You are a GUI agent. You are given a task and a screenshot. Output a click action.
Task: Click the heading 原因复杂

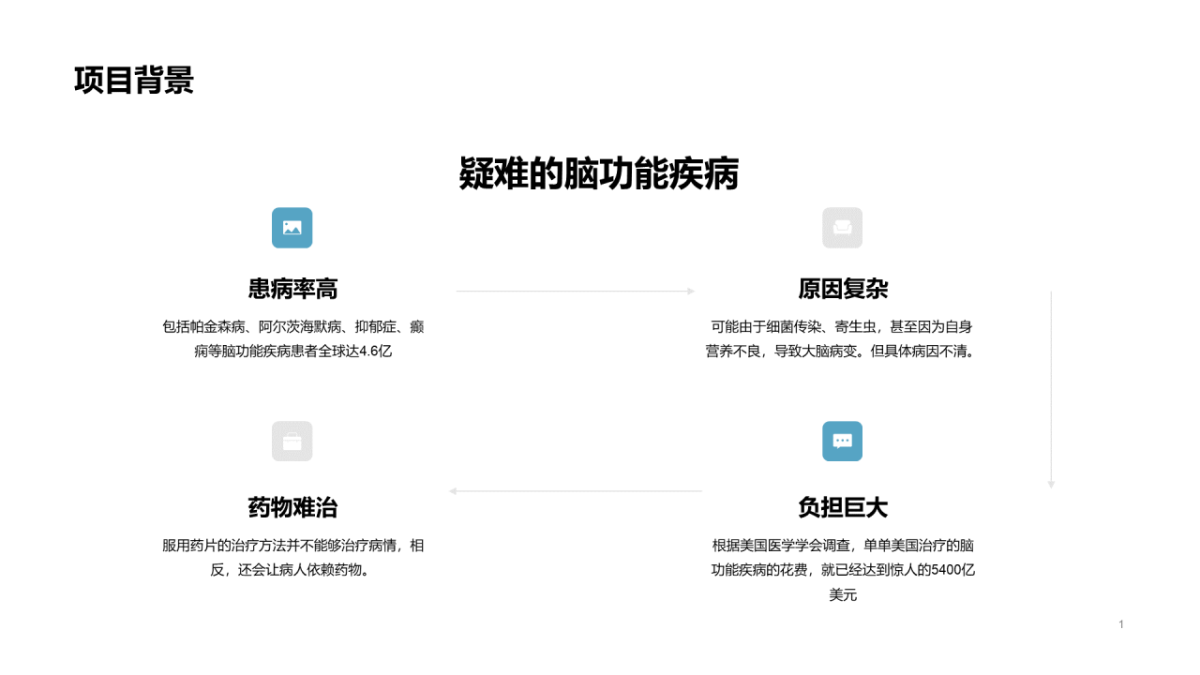(843, 289)
